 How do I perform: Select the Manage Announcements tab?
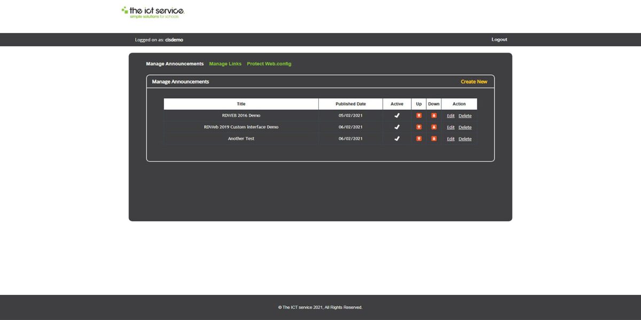click(x=174, y=63)
